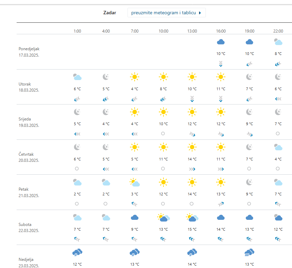
Task: Click the clear night icon for Wednesday 1:00
Action: click(x=77, y=112)
